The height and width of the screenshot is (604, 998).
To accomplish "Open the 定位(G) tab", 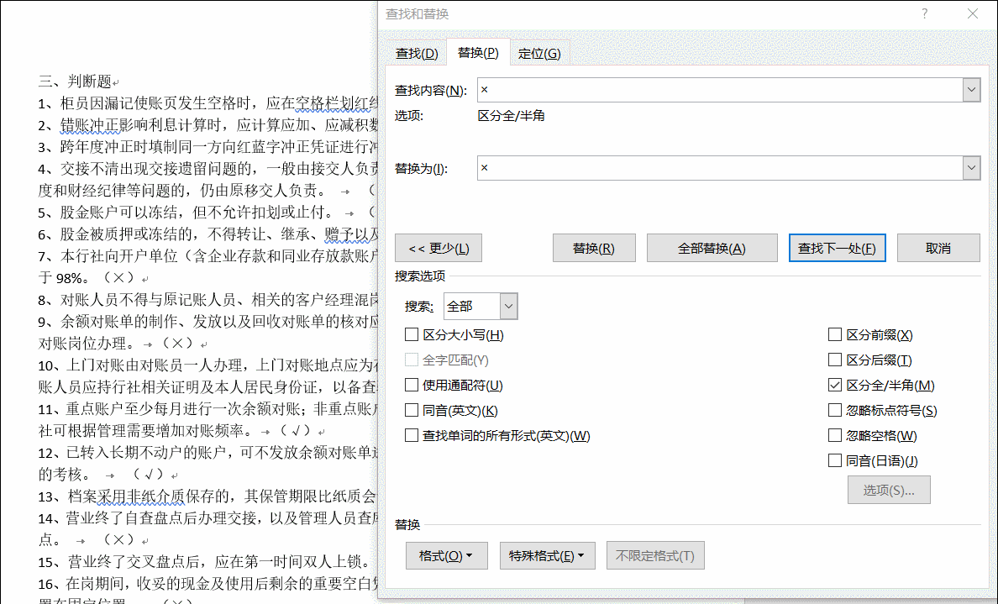I will (x=539, y=54).
